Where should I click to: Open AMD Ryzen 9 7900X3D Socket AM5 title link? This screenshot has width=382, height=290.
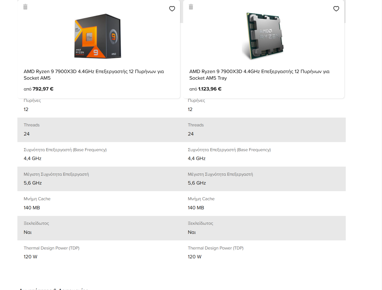coord(94,75)
